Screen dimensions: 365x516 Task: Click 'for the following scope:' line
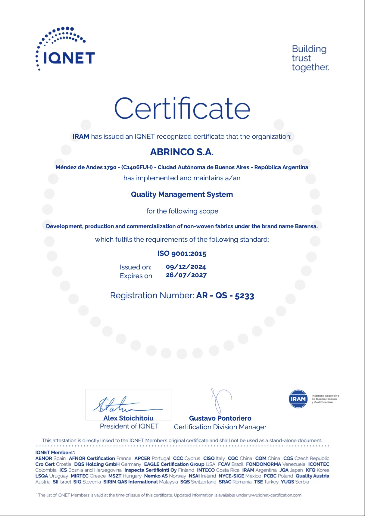[x=183, y=211]
